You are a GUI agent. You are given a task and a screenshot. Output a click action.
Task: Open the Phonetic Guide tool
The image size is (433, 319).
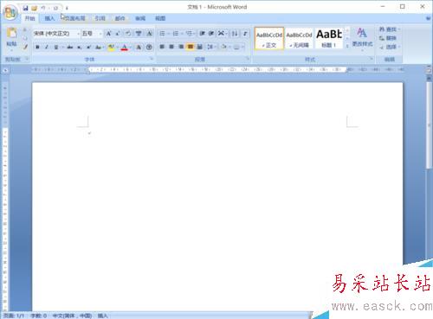pos(139,34)
